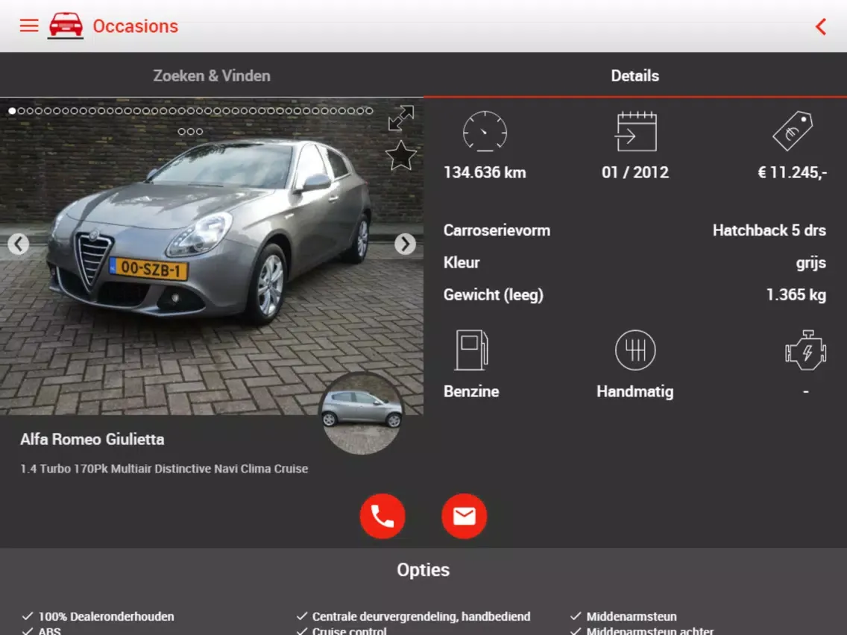Screen dimensions: 847x635
Task: Open the hamburger menu
Action: [x=29, y=26]
